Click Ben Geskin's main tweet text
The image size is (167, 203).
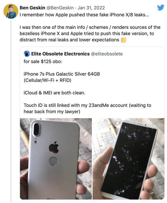[x=90, y=27]
